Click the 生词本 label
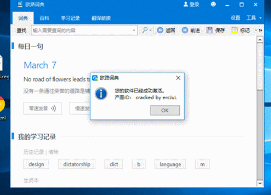The image size is (271, 195). [x=31, y=181]
